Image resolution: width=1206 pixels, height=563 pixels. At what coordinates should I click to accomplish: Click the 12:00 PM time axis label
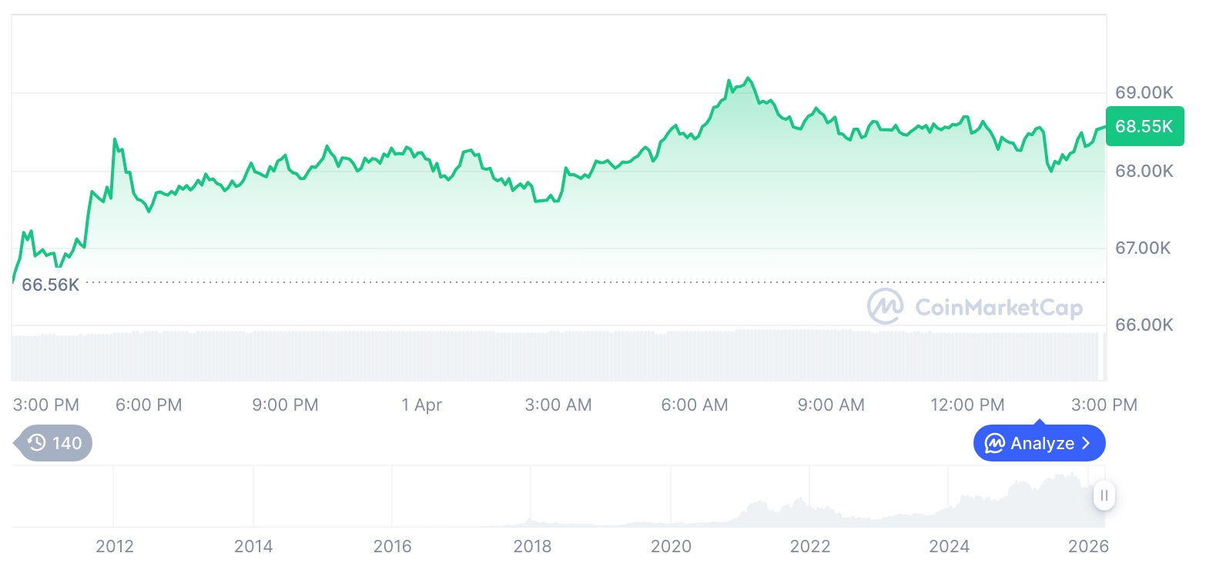(967, 405)
